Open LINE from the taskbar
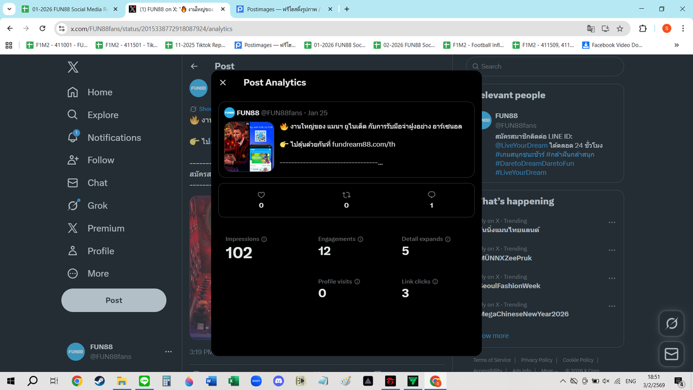This screenshot has height=390, width=693. pos(144,381)
